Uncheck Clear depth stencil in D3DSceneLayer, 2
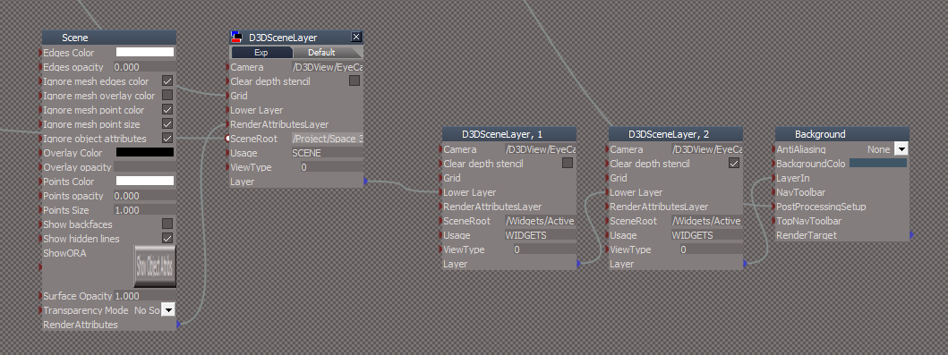This screenshot has width=948, height=355. click(x=733, y=164)
